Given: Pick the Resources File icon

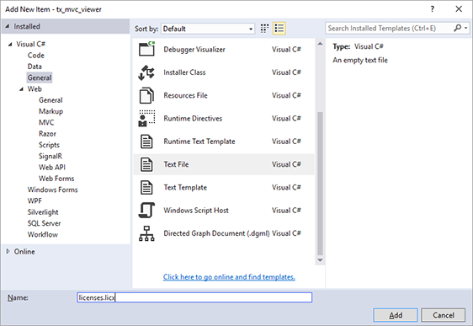Looking at the screenshot, I should (146, 95).
